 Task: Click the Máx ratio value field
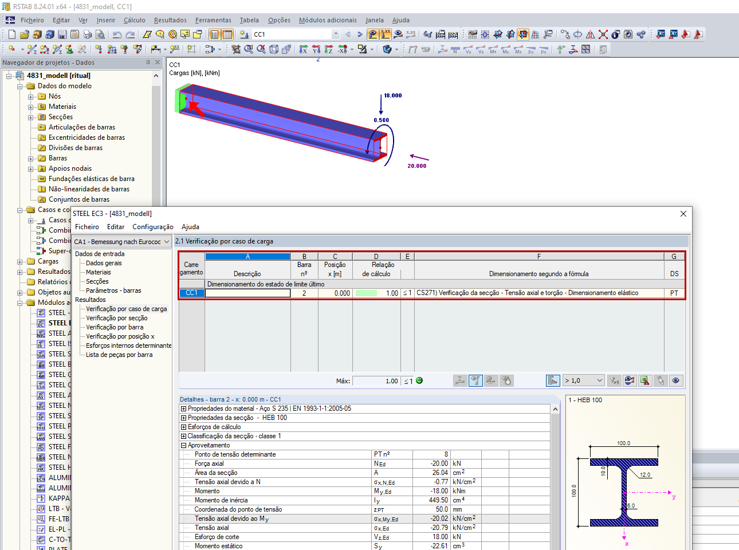(376, 381)
